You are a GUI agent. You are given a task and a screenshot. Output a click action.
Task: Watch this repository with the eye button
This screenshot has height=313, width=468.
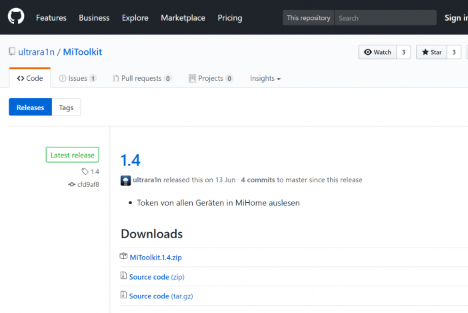[x=377, y=52]
